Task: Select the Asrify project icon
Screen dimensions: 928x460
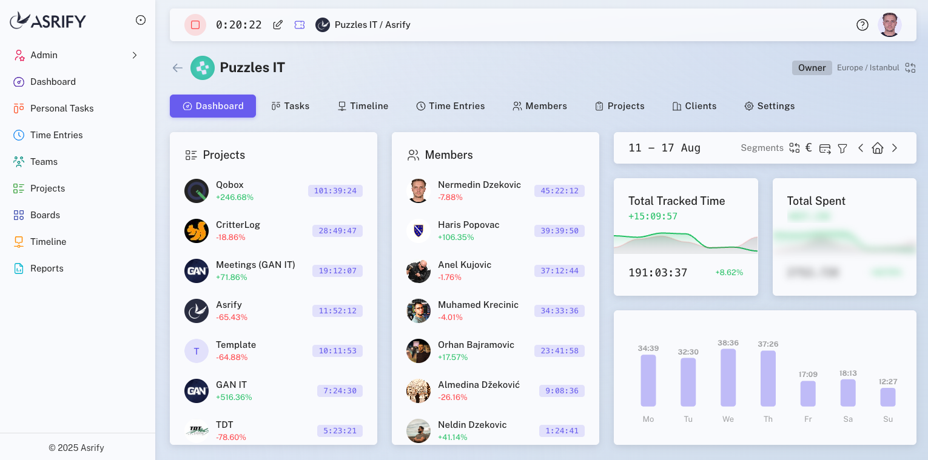Action: tap(197, 311)
